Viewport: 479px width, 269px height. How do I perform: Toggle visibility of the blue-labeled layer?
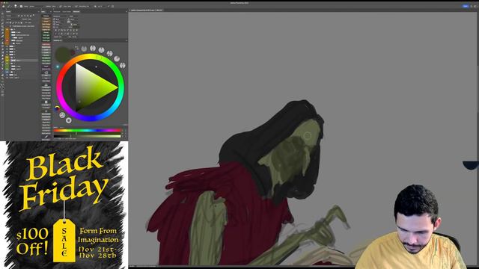tap(7, 72)
